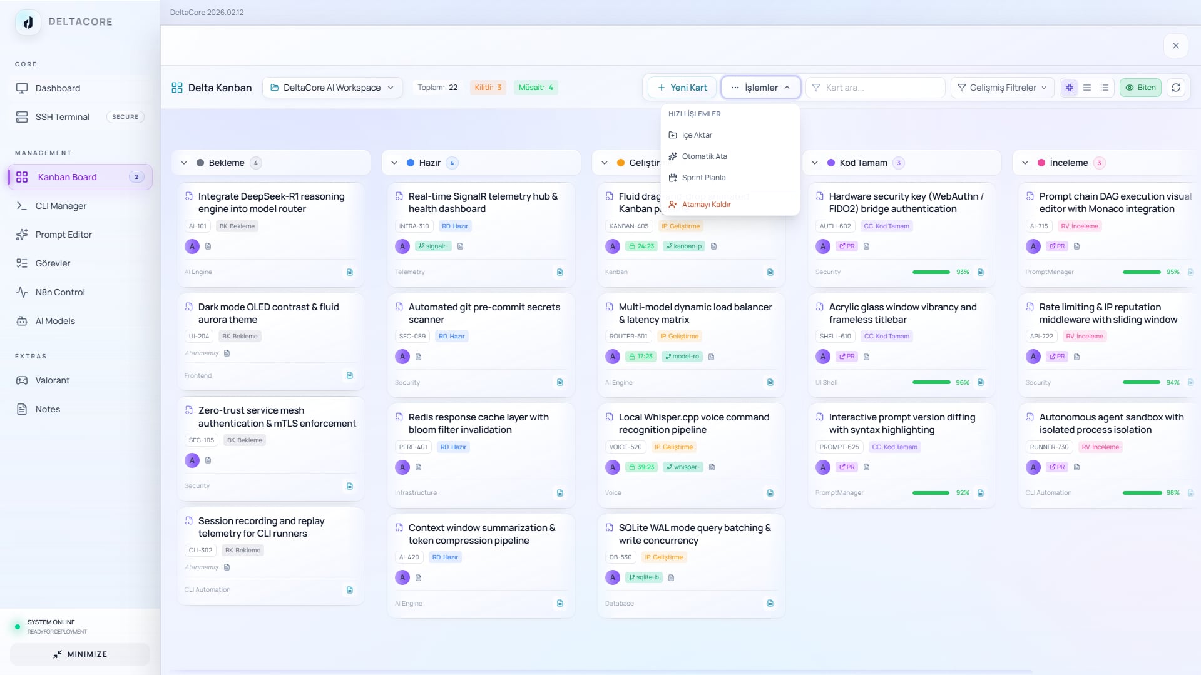This screenshot has height=675, width=1201.
Task: Select İçe Aktar menu item
Action: pos(730,135)
